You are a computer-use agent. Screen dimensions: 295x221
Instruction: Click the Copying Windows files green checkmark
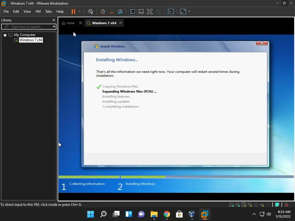[x=99, y=87]
